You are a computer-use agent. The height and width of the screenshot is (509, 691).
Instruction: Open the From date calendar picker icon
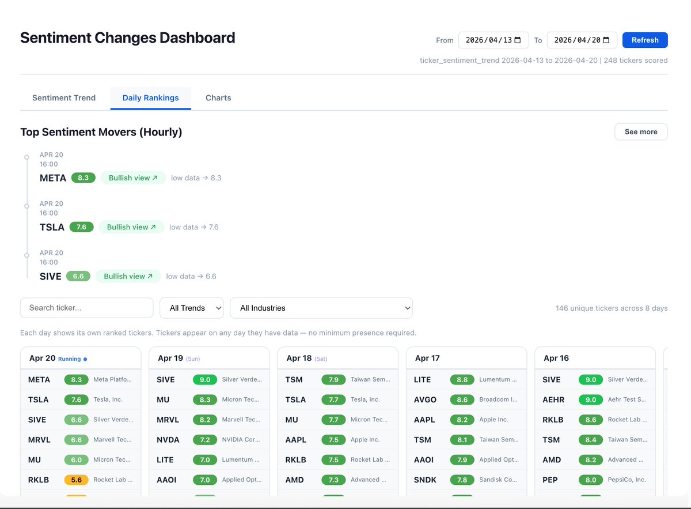tap(517, 40)
